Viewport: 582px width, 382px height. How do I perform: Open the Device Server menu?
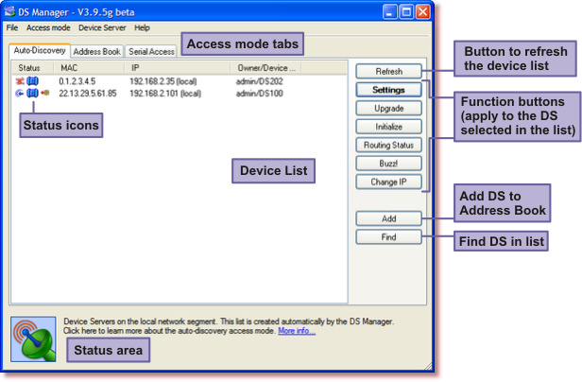pyautogui.click(x=102, y=27)
